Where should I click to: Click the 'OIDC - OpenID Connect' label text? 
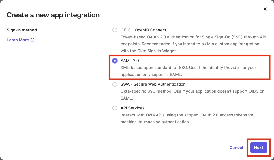coord(143,30)
